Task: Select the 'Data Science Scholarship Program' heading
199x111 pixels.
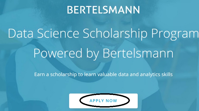Action: 103,34
